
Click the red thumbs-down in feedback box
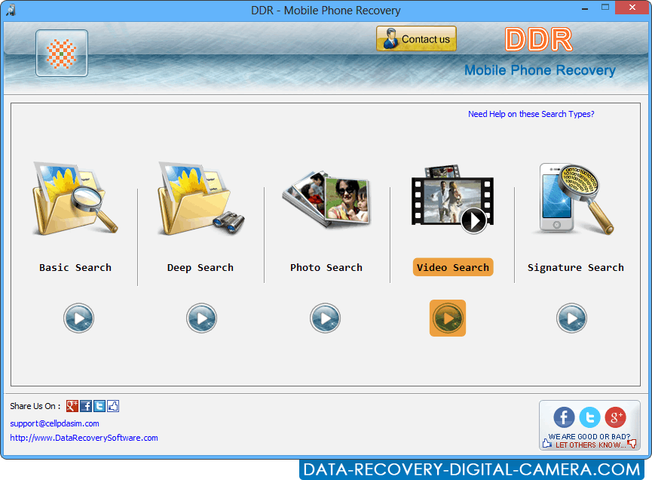tap(632, 445)
